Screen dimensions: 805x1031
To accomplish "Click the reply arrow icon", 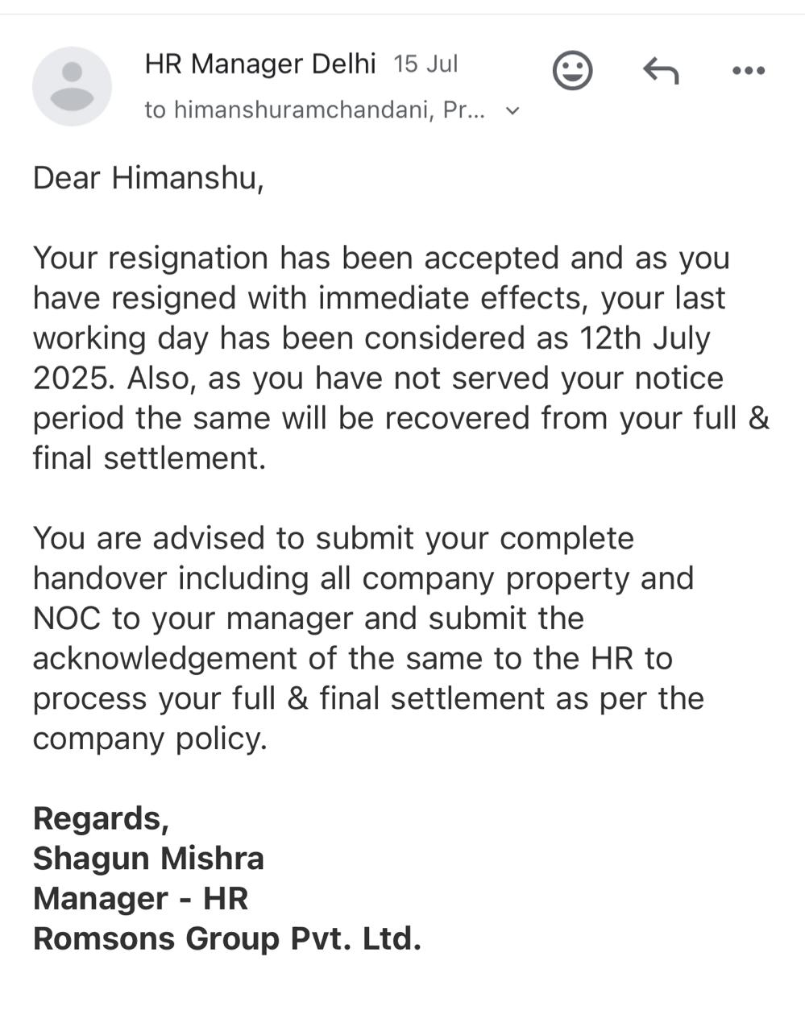I will 661,71.
